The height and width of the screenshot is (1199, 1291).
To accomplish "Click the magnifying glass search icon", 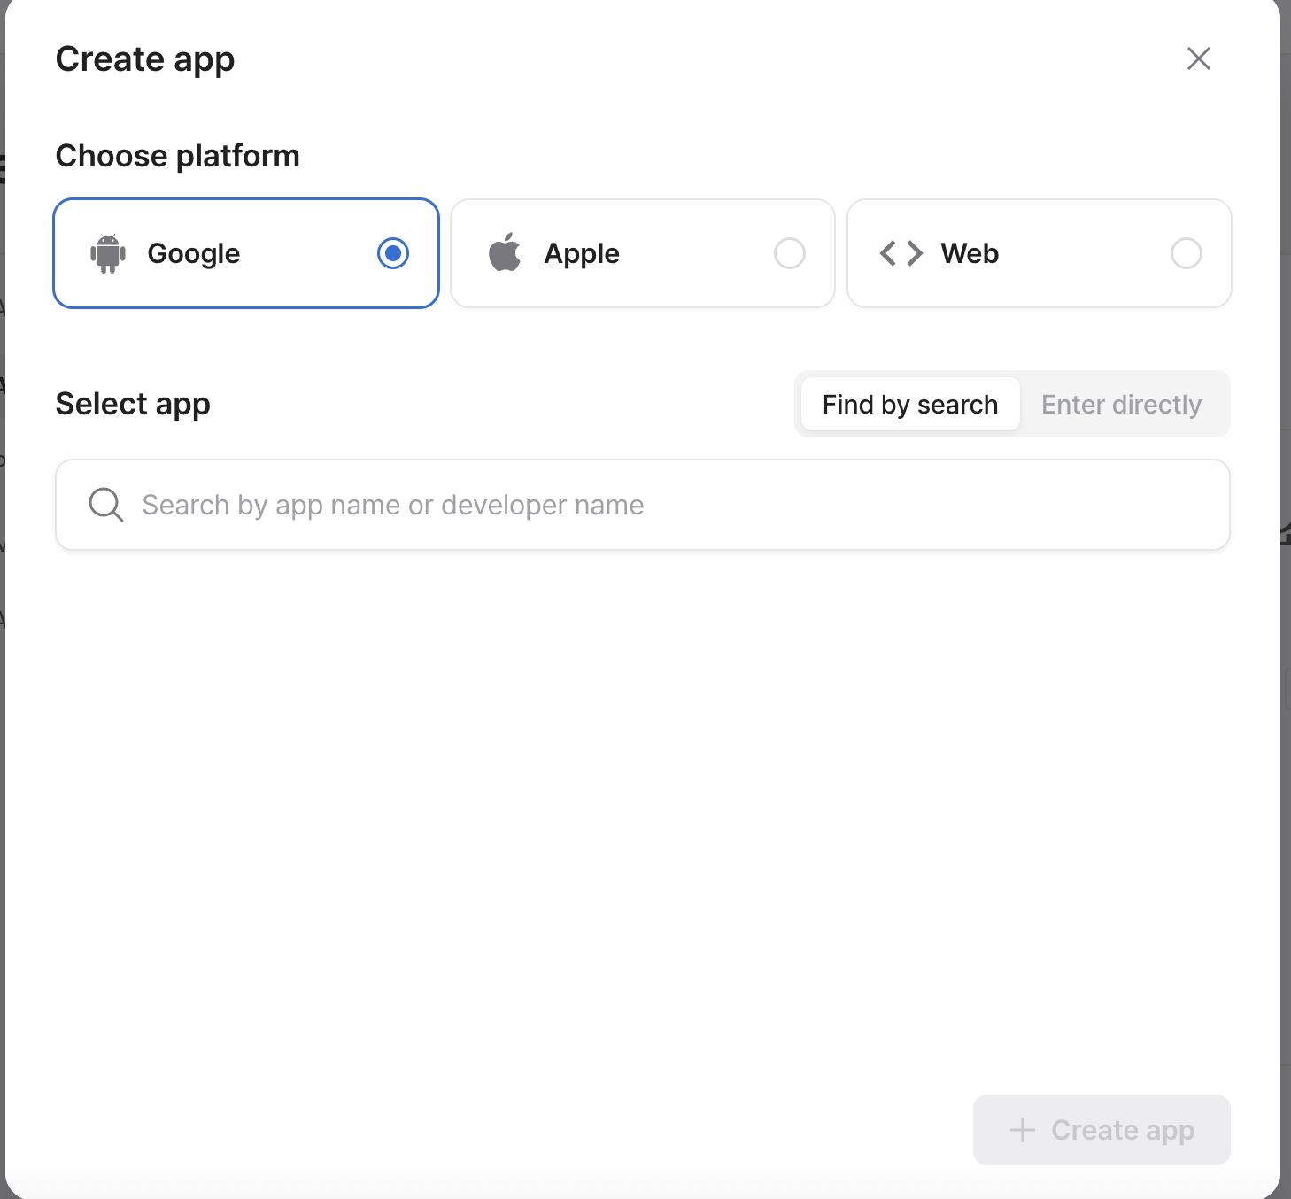I will coord(105,505).
